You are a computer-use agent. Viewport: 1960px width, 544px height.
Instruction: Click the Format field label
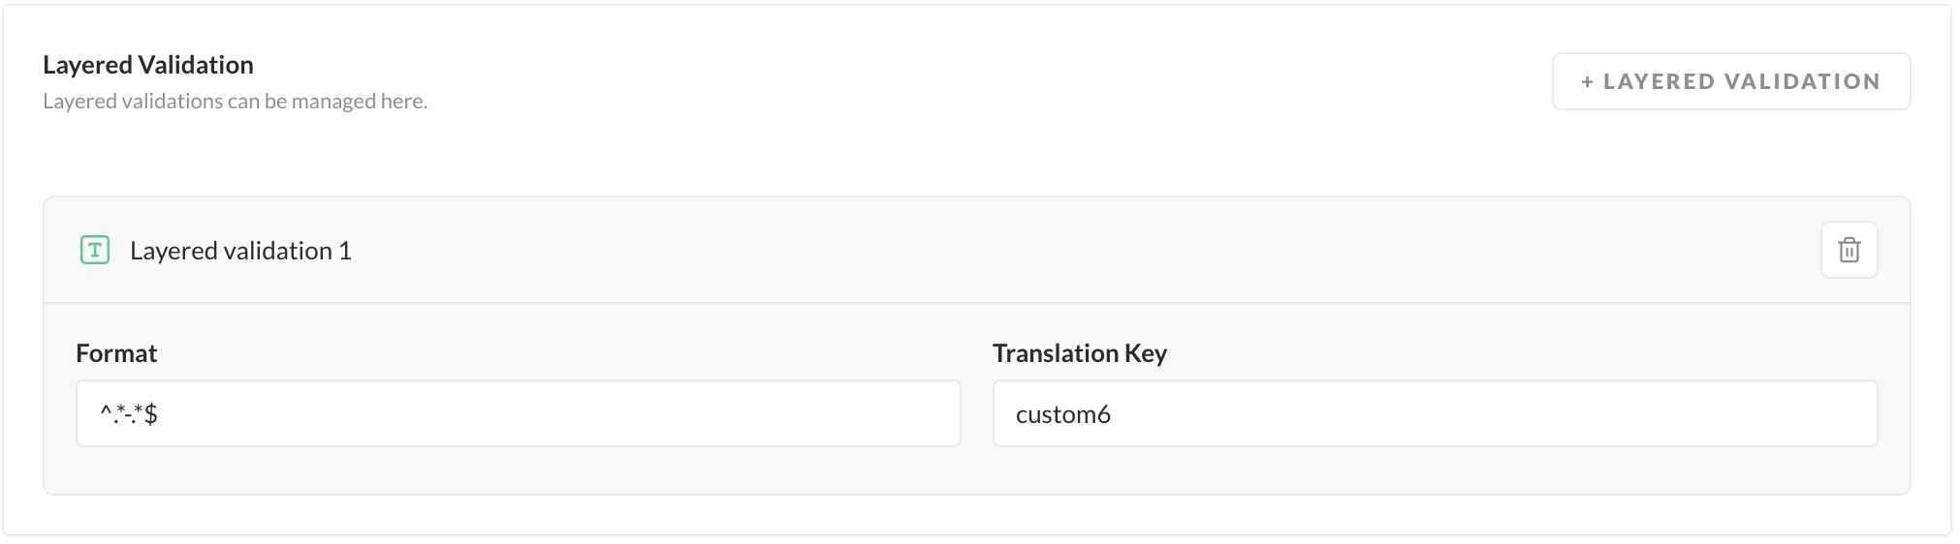(x=116, y=353)
